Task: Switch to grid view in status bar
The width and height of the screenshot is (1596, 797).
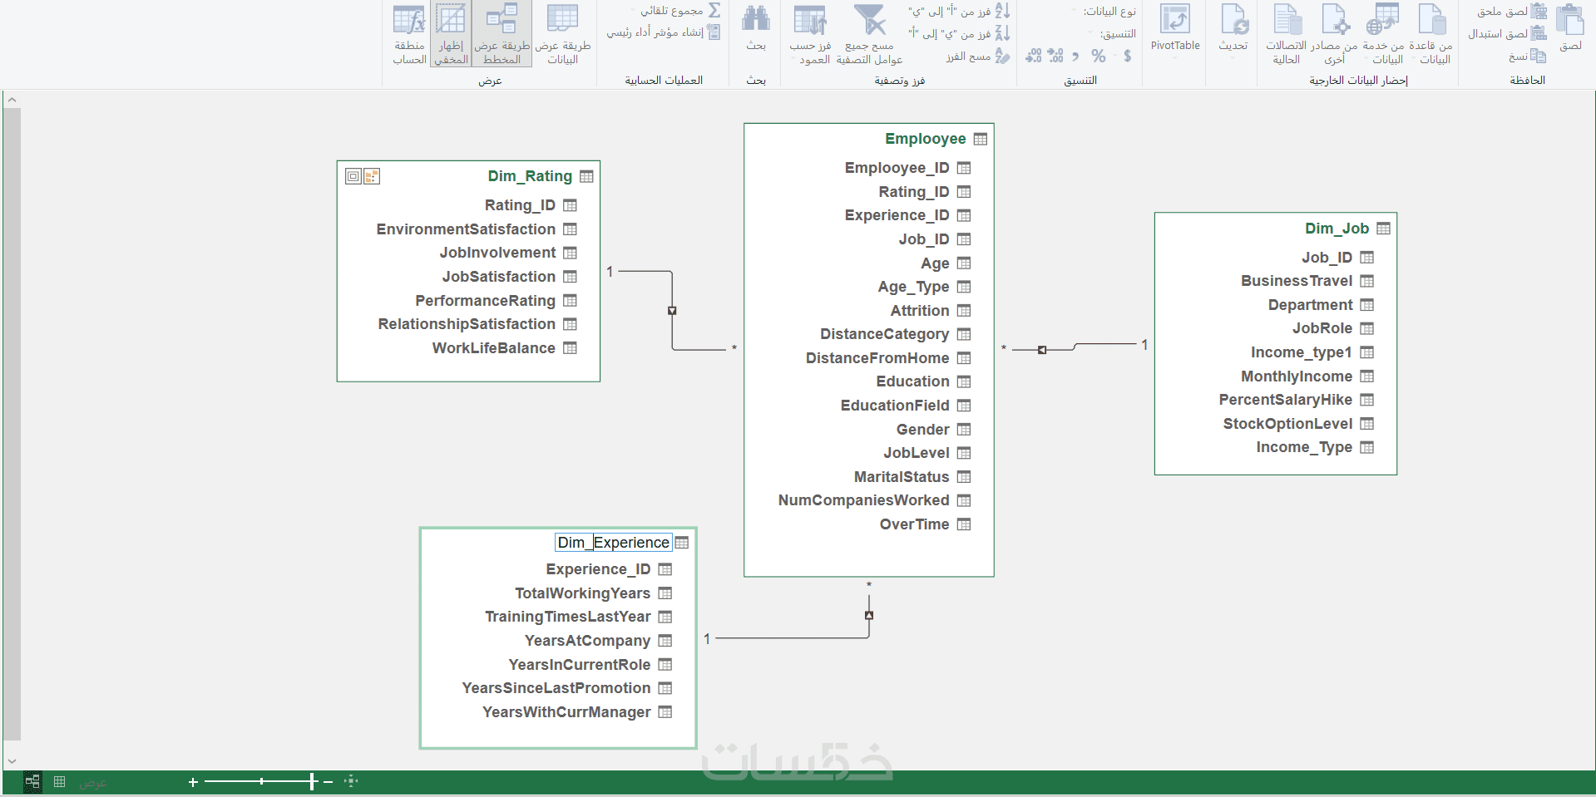Action: coord(59,781)
